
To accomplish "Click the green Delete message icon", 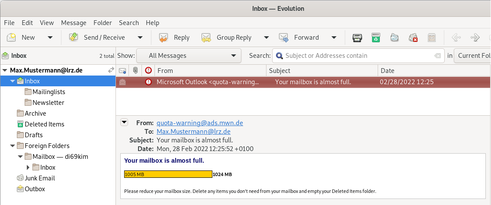I will click(376, 38).
